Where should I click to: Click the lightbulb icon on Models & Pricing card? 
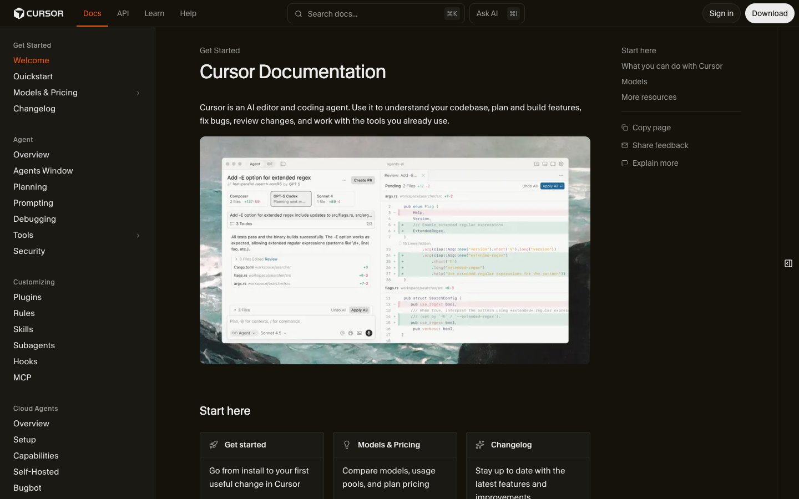347,445
